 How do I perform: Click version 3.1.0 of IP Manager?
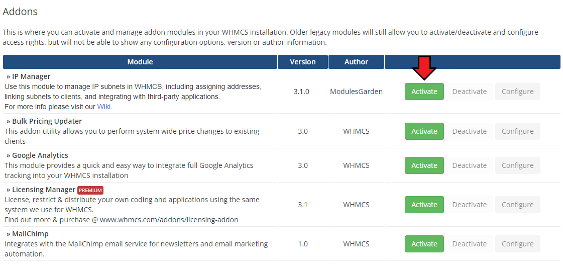[301, 92]
